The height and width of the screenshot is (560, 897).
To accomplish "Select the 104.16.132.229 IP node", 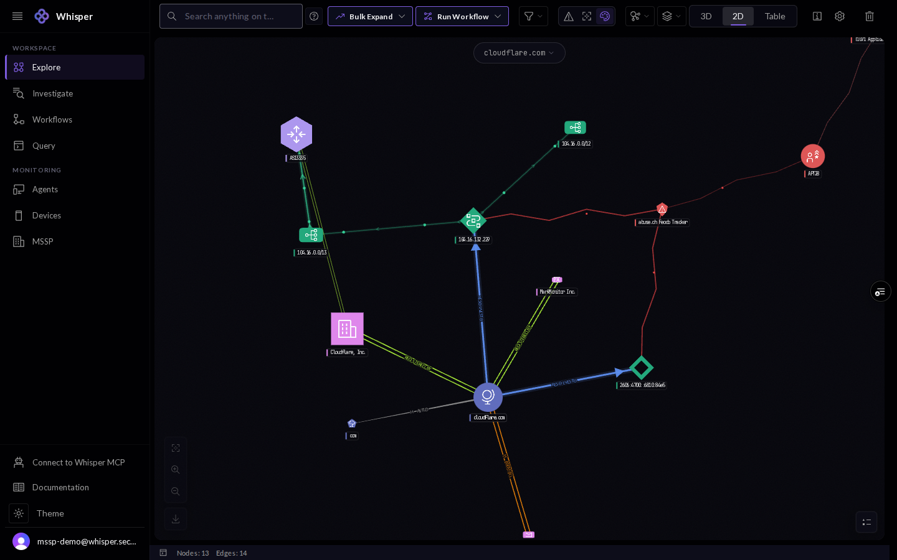I will click(473, 221).
